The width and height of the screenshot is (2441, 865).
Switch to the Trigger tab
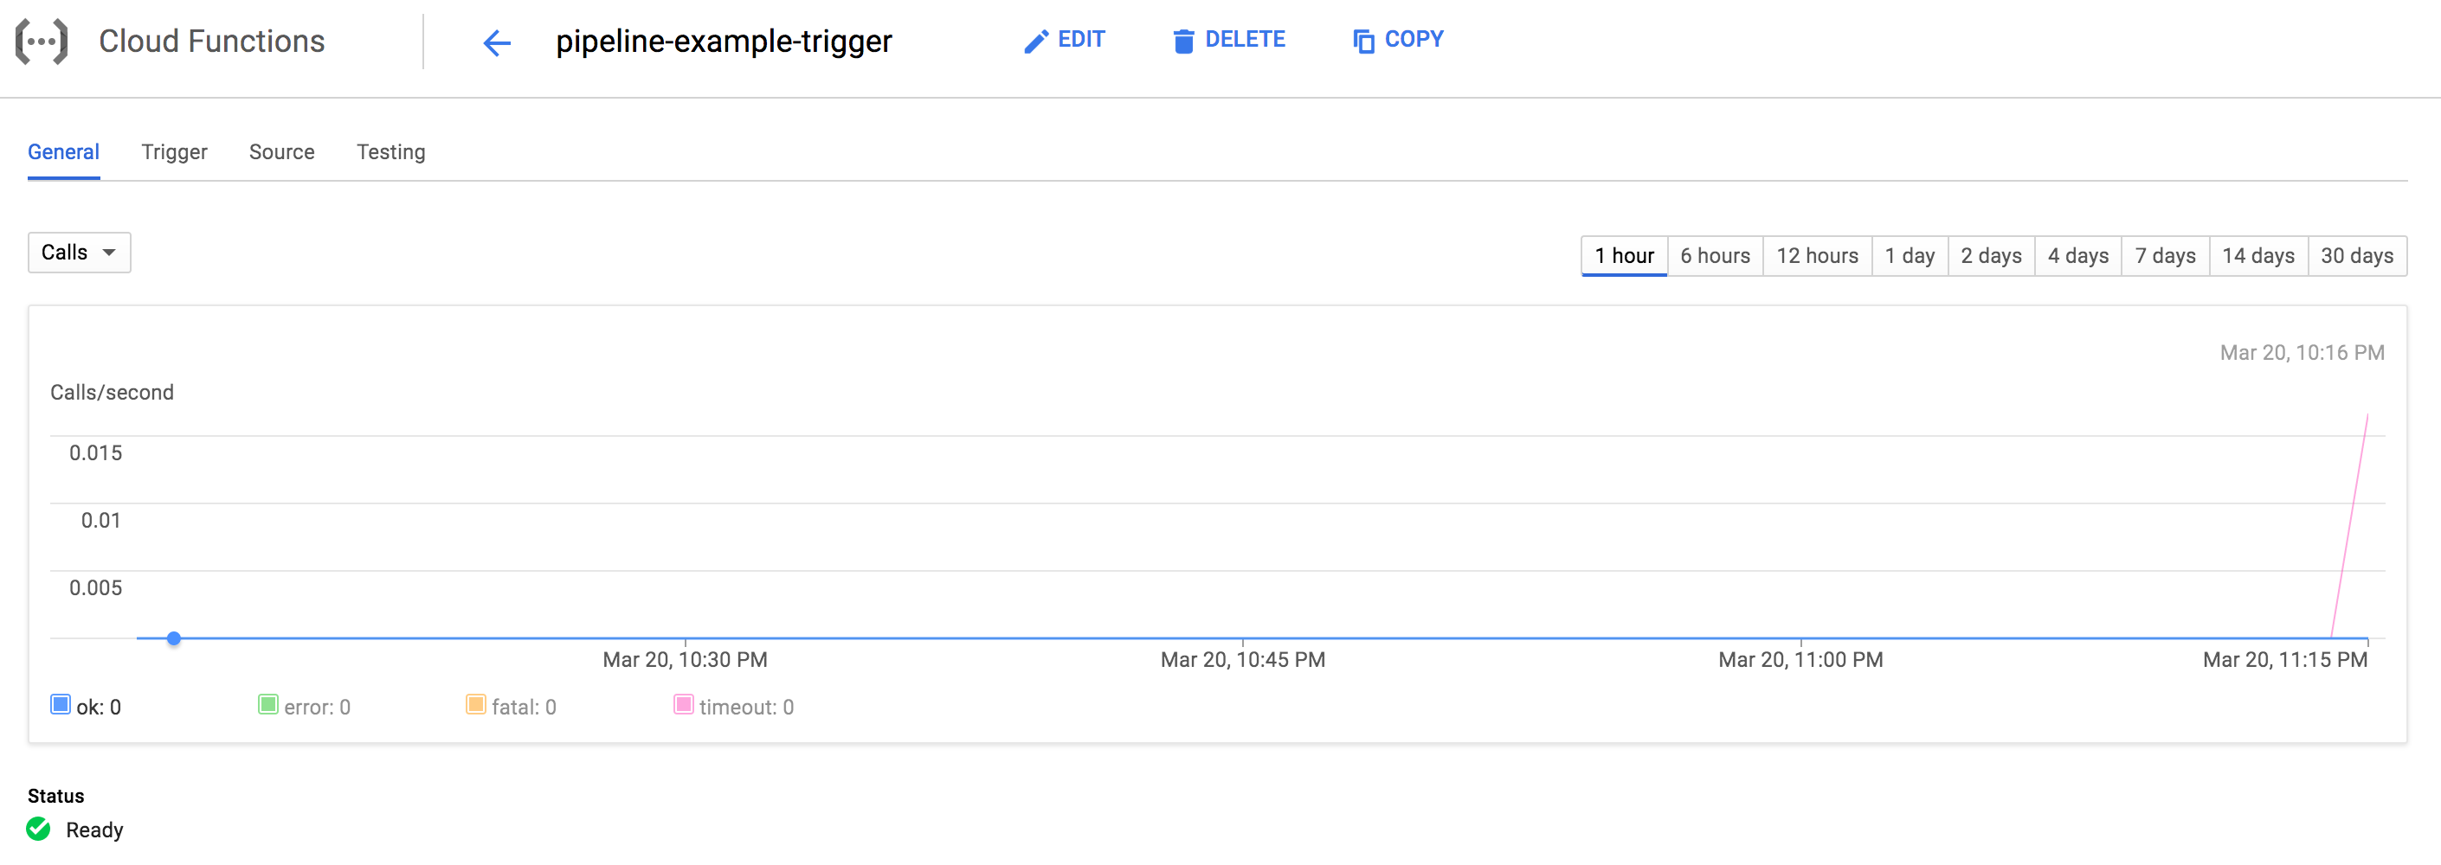pos(174,151)
